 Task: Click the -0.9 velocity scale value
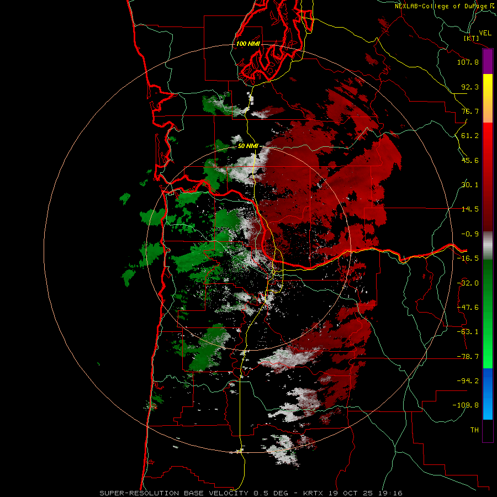pyautogui.click(x=470, y=234)
